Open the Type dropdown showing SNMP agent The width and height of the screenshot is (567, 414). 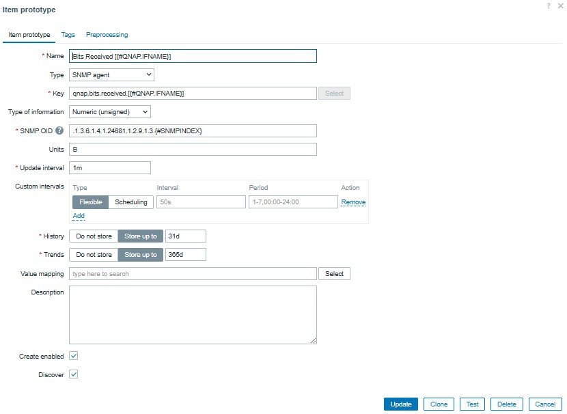(111, 75)
